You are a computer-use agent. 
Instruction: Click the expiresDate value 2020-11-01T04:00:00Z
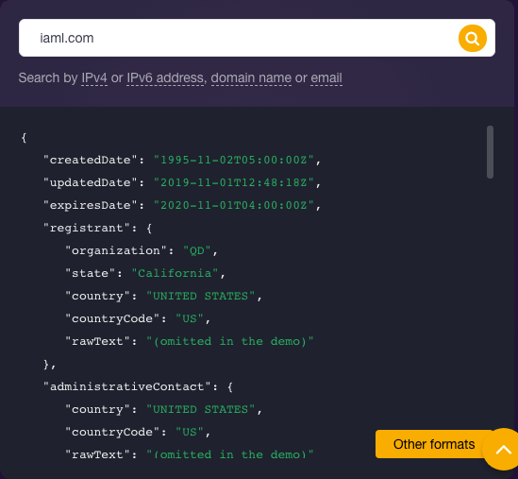point(234,205)
